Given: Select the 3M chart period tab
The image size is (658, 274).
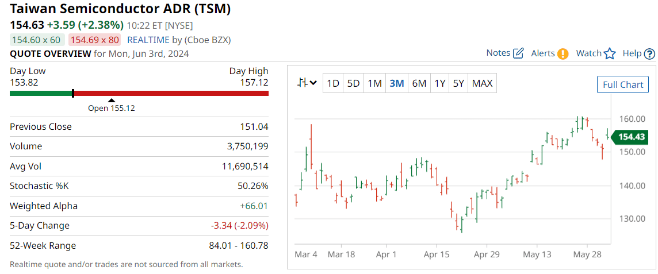Looking at the screenshot, I should (x=396, y=83).
